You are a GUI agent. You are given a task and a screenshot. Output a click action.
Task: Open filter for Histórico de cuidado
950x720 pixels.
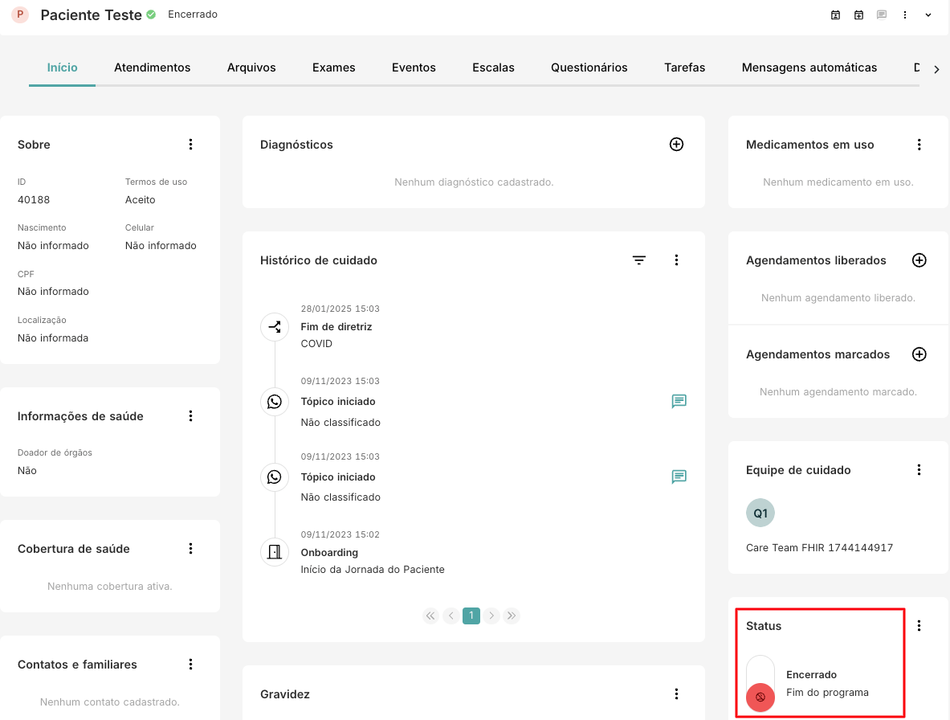pos(639,260)
